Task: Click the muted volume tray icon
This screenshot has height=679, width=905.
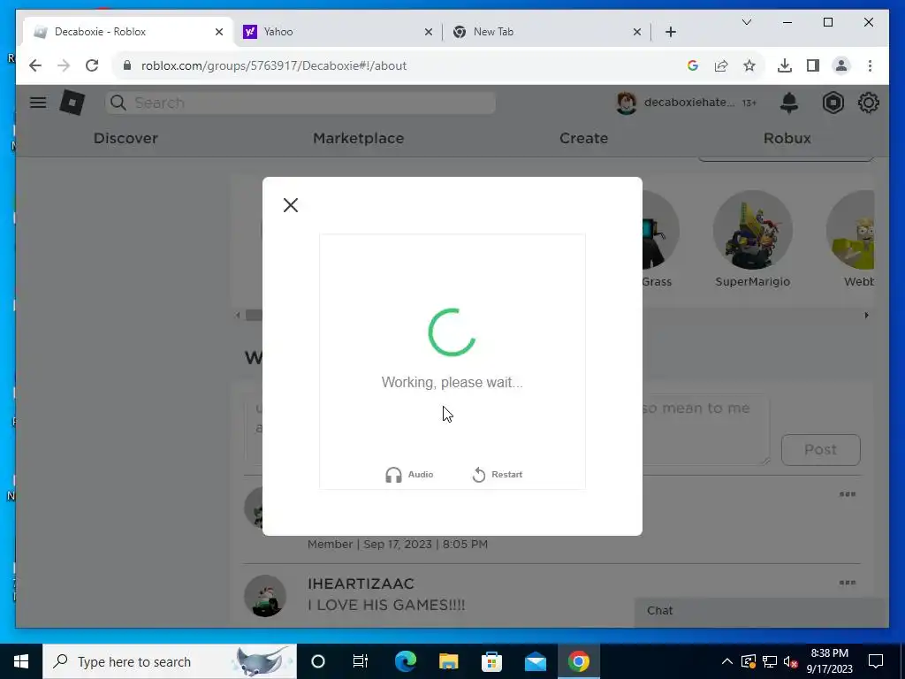Action: tap(791, 661)
